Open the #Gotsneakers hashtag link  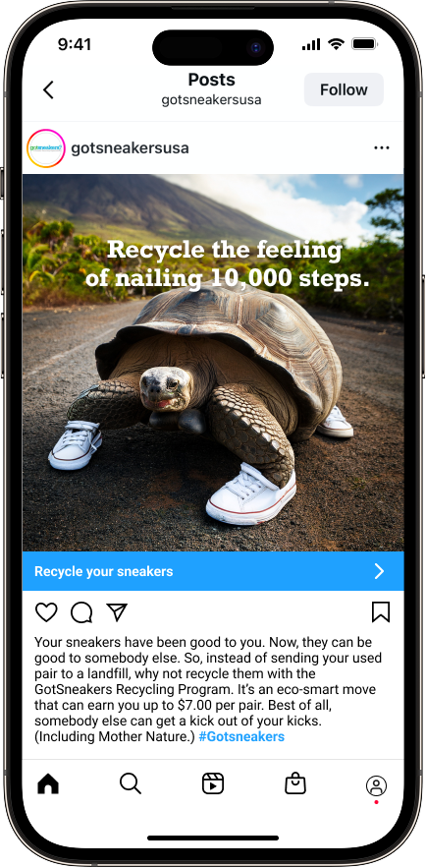click(241, 737)
